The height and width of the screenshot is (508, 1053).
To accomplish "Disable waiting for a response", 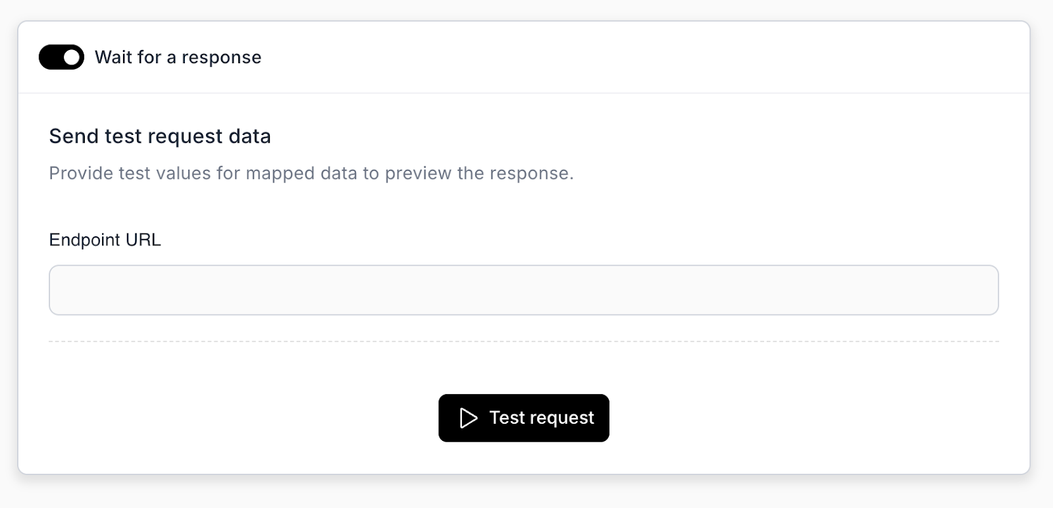I will coord(61,57).
